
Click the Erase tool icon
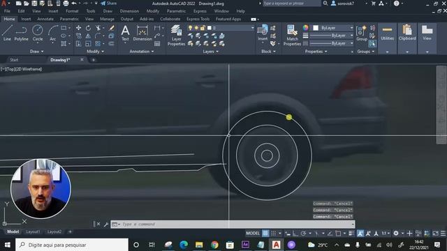tap(112, 28)
